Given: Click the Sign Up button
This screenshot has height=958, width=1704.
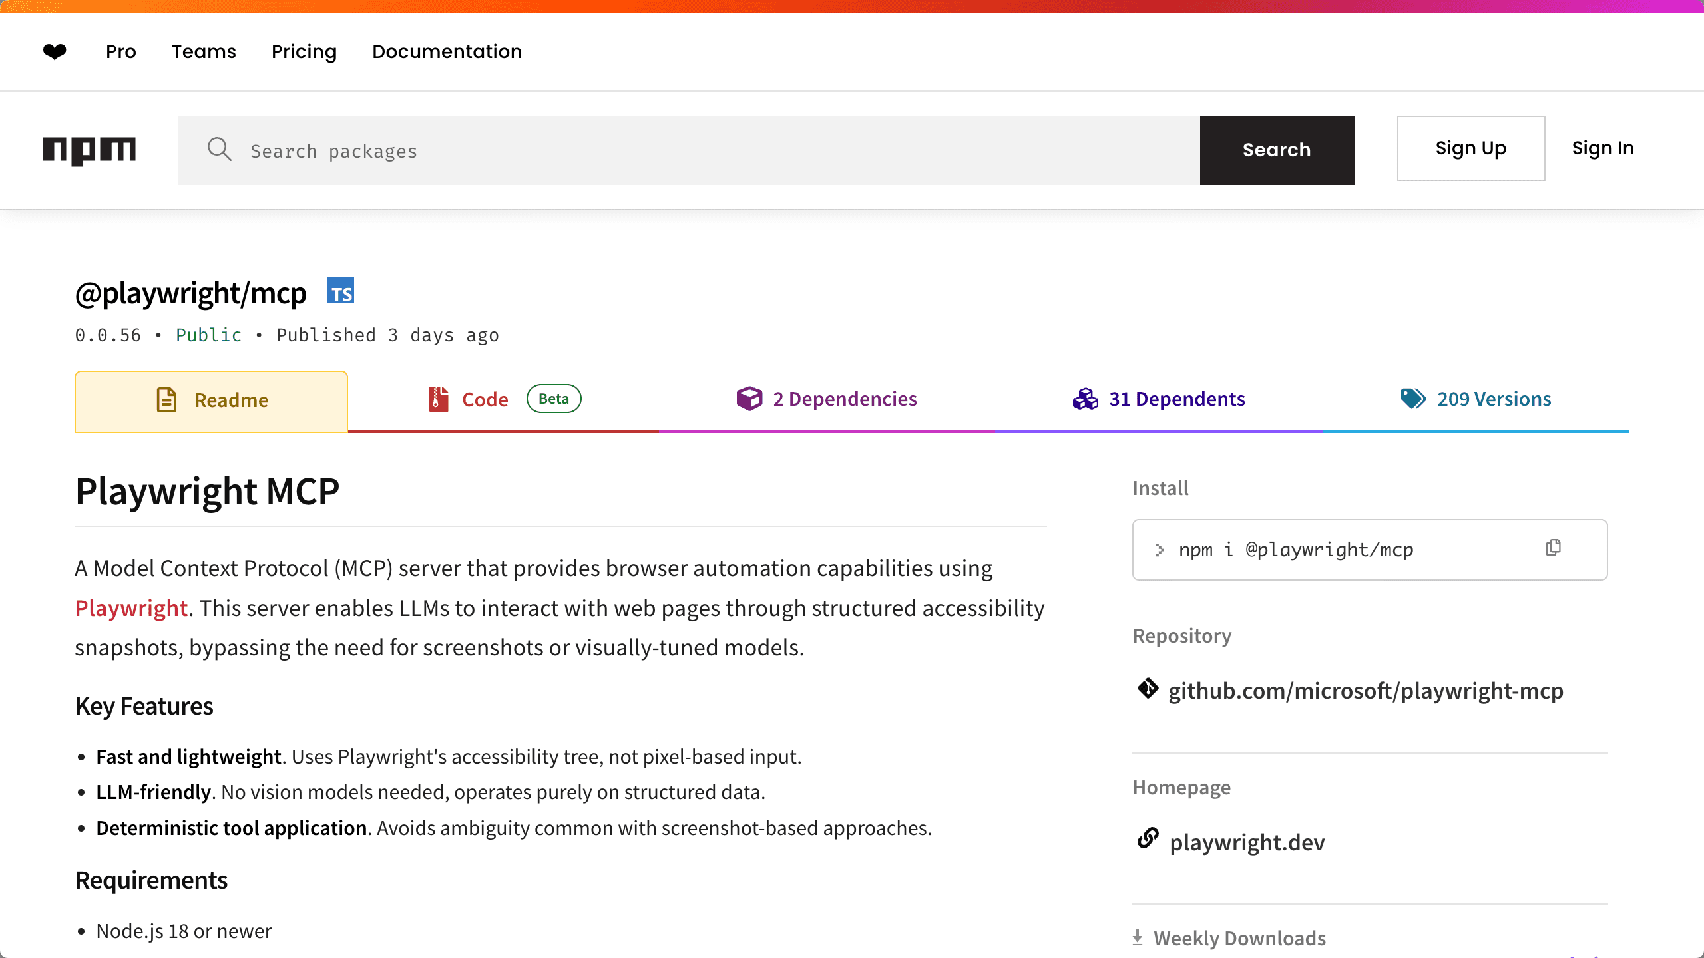Looking at the screenshot, I should pyautogui.click(x=1471, y=148).
